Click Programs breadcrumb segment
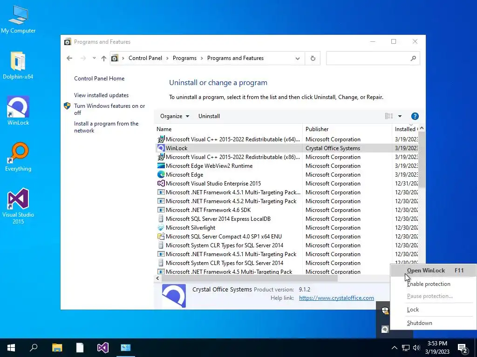Viewport: 477px width, 357px height. pyautogui.click(x=184, y=58)
